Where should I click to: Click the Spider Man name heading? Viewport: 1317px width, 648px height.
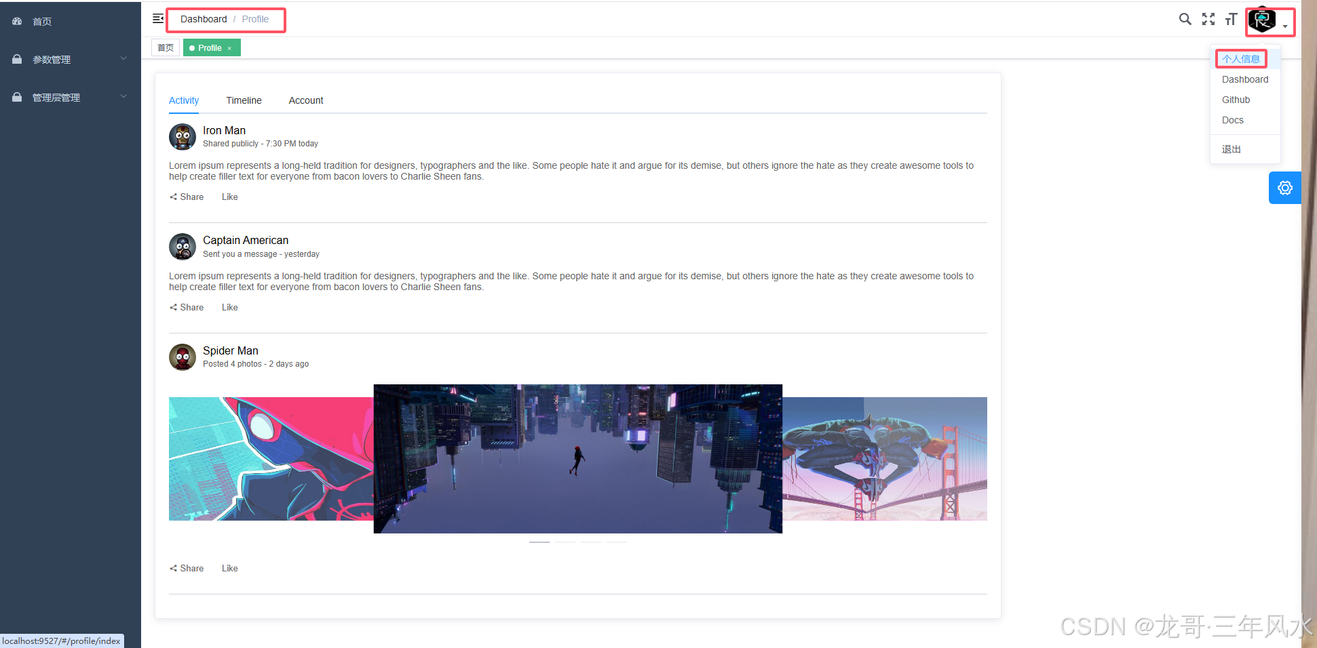pyautogui.click(x=231, y=351)
